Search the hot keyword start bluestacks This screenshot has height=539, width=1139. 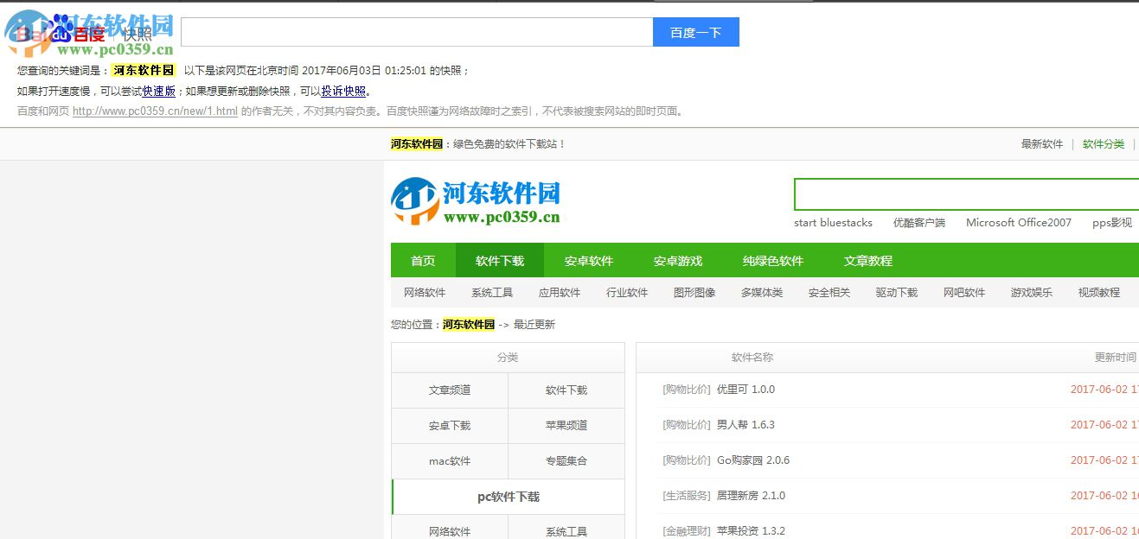(x=833, y=222)
